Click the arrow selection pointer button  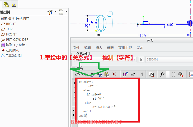(x=141, y=60)
